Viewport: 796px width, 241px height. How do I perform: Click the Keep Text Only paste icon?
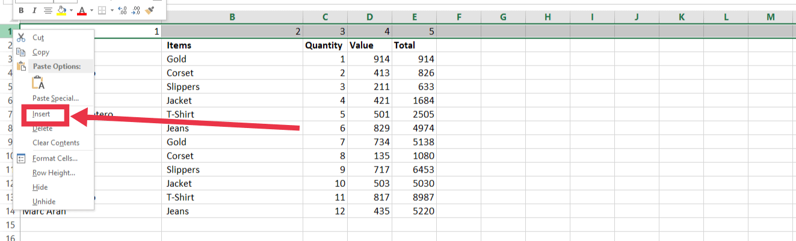pos(38,83)
